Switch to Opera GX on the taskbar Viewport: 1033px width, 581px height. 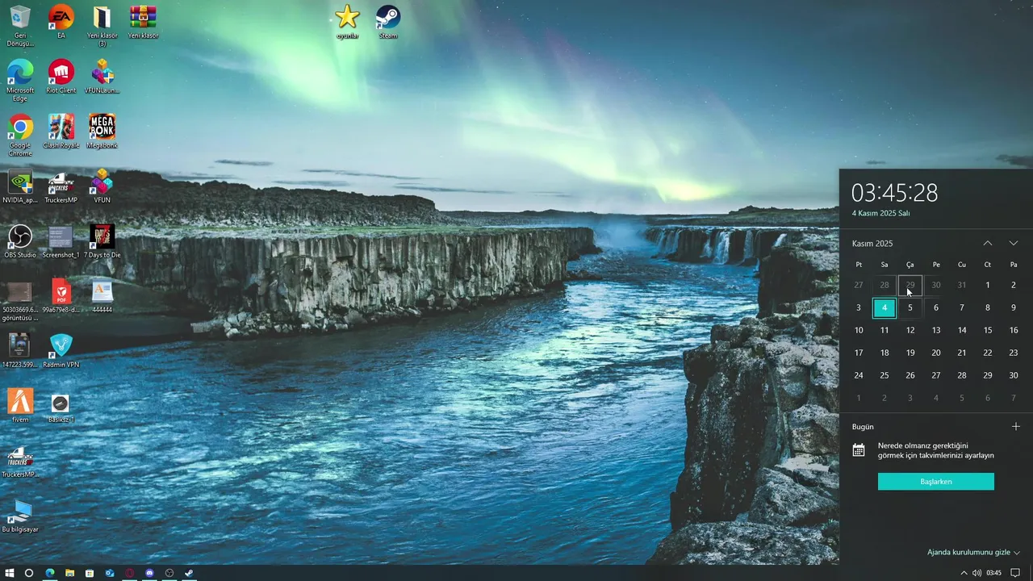pyautogui.click(x=129, y=573)
